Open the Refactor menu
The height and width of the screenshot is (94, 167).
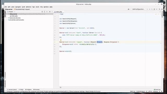(x=29, y=7)
